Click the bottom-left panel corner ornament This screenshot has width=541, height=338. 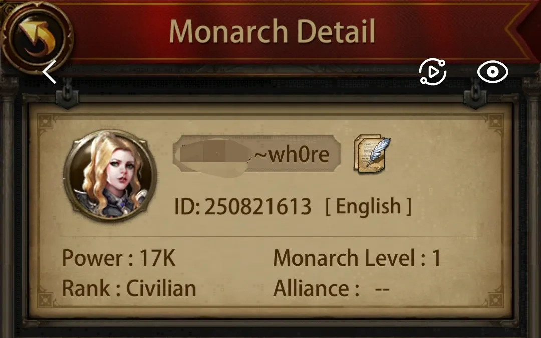pos(46,300)
